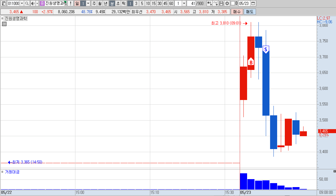Screen dimensions: 336x196
Task: Click the current price tag 3,465 on axis
Action: coord(327,131)
